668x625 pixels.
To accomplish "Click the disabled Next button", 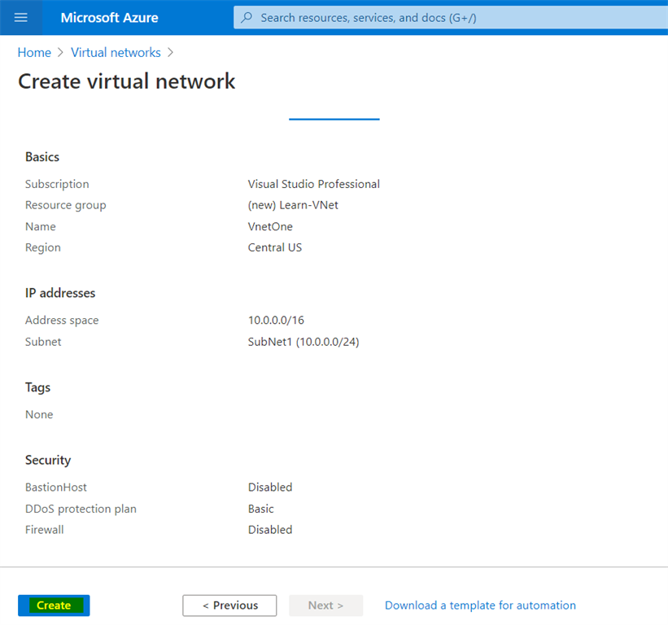I will (x=325, y=605).
